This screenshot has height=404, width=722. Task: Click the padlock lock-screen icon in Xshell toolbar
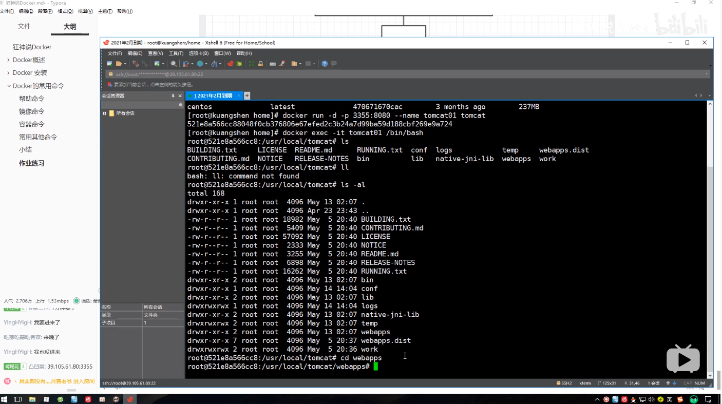[260, 64]
